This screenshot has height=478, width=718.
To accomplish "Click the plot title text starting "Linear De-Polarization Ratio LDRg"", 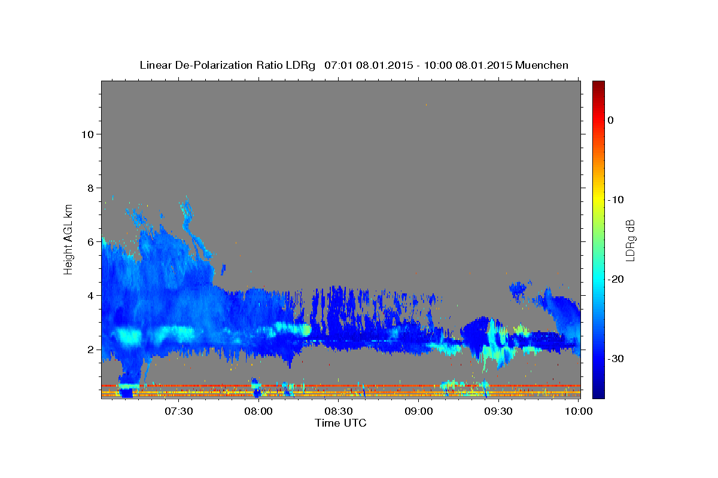I will 354,65.
